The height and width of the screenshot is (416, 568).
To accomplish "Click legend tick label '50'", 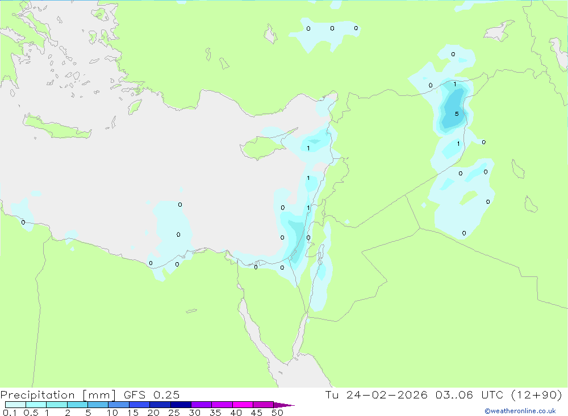I will click(x=277, y=413).
